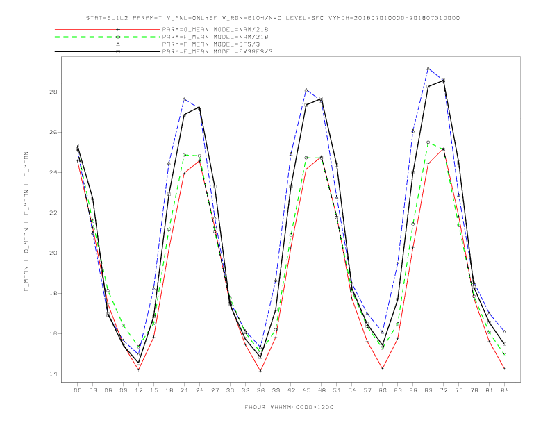The image size is (550, 425).
Task: Click x-axis forecast hour 84
Action: point(505,390)
